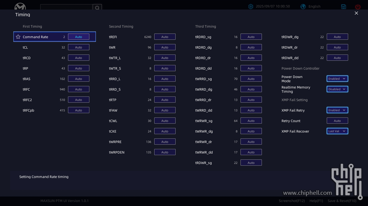Click the Auto field for tWRWR_dr
368x206 pixels.
pyautogui.click(x=251, y=142)
